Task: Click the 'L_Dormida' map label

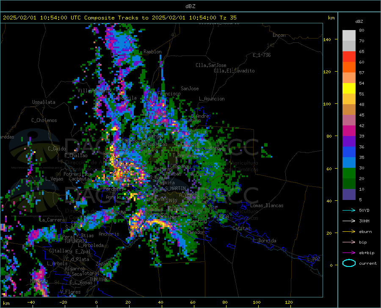Action: coord(264,241)
